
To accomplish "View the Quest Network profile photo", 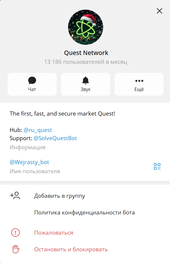I will 85,27.
